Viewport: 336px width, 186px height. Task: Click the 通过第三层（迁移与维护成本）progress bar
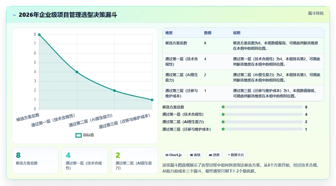coord(262,129)
